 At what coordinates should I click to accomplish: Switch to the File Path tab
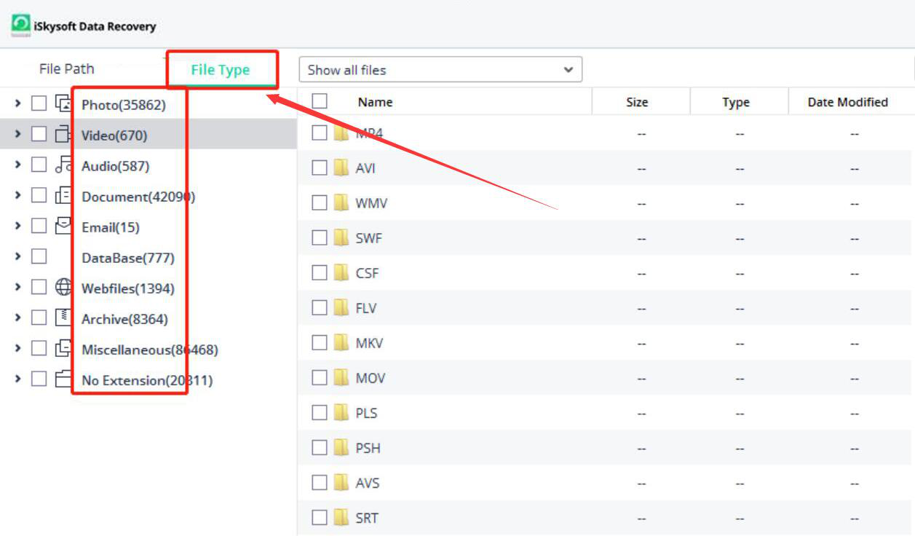67,68
